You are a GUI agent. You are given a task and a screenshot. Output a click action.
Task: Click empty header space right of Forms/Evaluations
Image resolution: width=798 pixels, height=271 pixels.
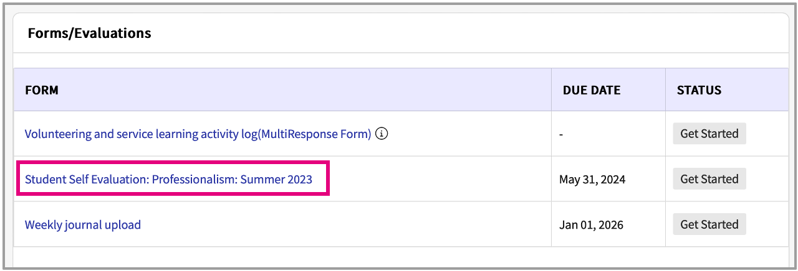click(468, 33)
